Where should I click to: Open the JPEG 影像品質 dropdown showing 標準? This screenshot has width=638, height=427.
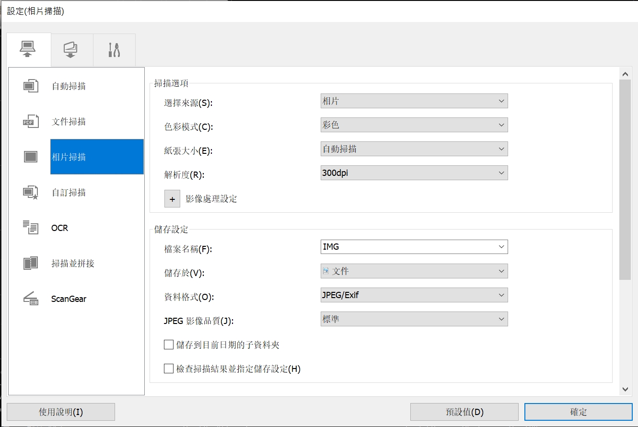tap(414, 319)
